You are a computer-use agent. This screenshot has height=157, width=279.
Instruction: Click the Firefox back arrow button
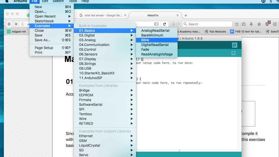click(9, 24)
